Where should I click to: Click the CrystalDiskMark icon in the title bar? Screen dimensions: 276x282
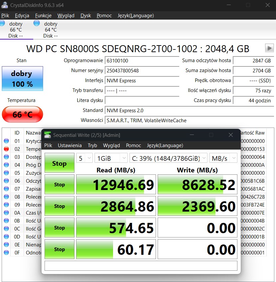pyautogui.click(x=48, y=135)
